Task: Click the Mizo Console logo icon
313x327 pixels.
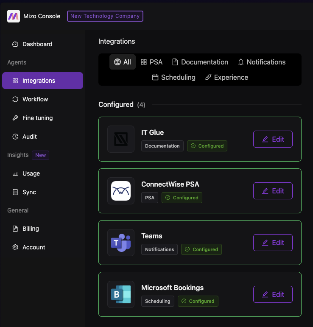Action: pyautogui.click(x=14, y=16)
